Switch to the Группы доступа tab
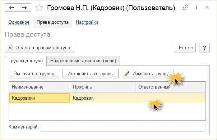Image resolution: width=217 pixels, height=140 pixels. click(x=26, y=61)
